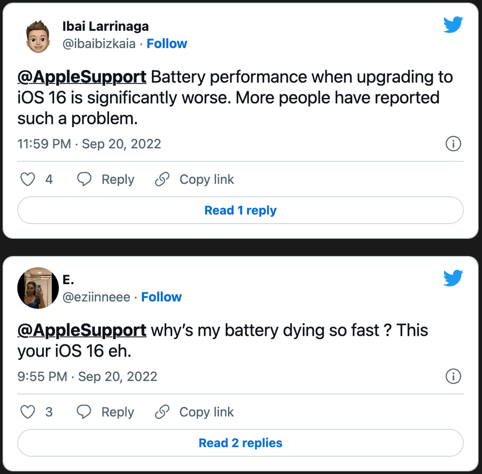This screenshot has height=474, width=482.
Task: Follow @eziinneee via the Follow link
Action: pos(161,297)
